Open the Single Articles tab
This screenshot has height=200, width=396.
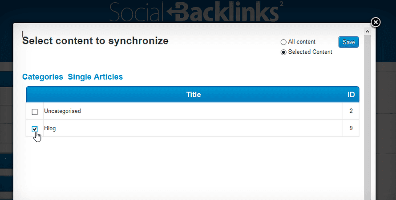click(95, 77)
